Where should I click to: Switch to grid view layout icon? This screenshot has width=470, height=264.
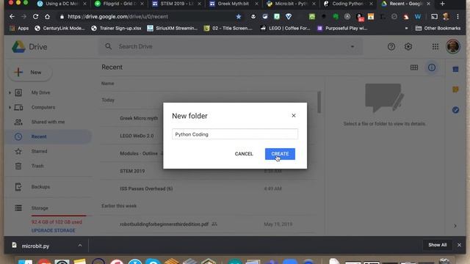pos(414,67)
